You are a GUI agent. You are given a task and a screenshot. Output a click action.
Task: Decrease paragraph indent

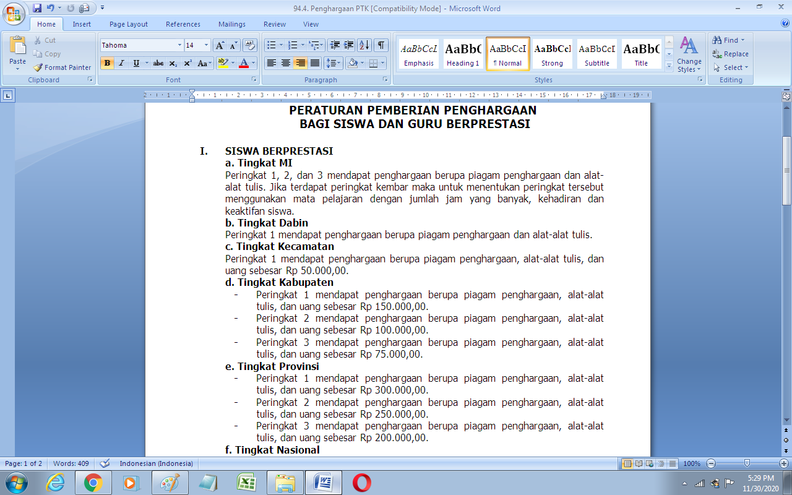pos(335,45)
